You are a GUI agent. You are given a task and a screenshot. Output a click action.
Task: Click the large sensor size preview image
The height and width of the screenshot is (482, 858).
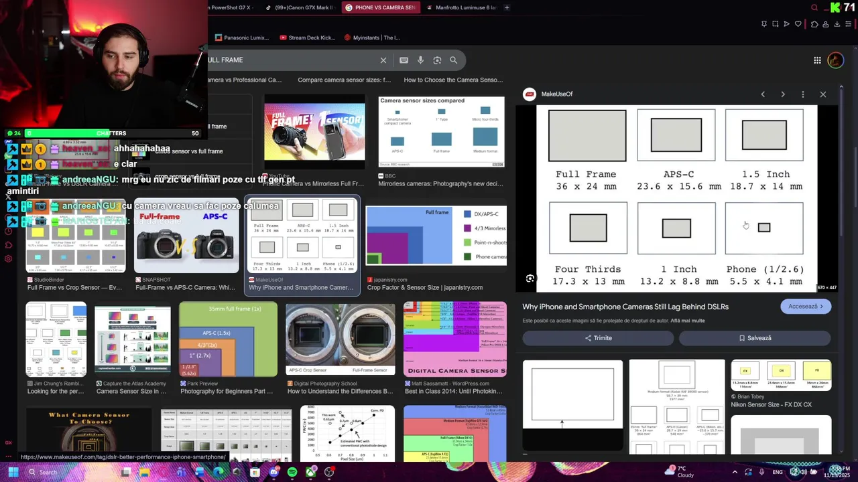click(676, 198)
